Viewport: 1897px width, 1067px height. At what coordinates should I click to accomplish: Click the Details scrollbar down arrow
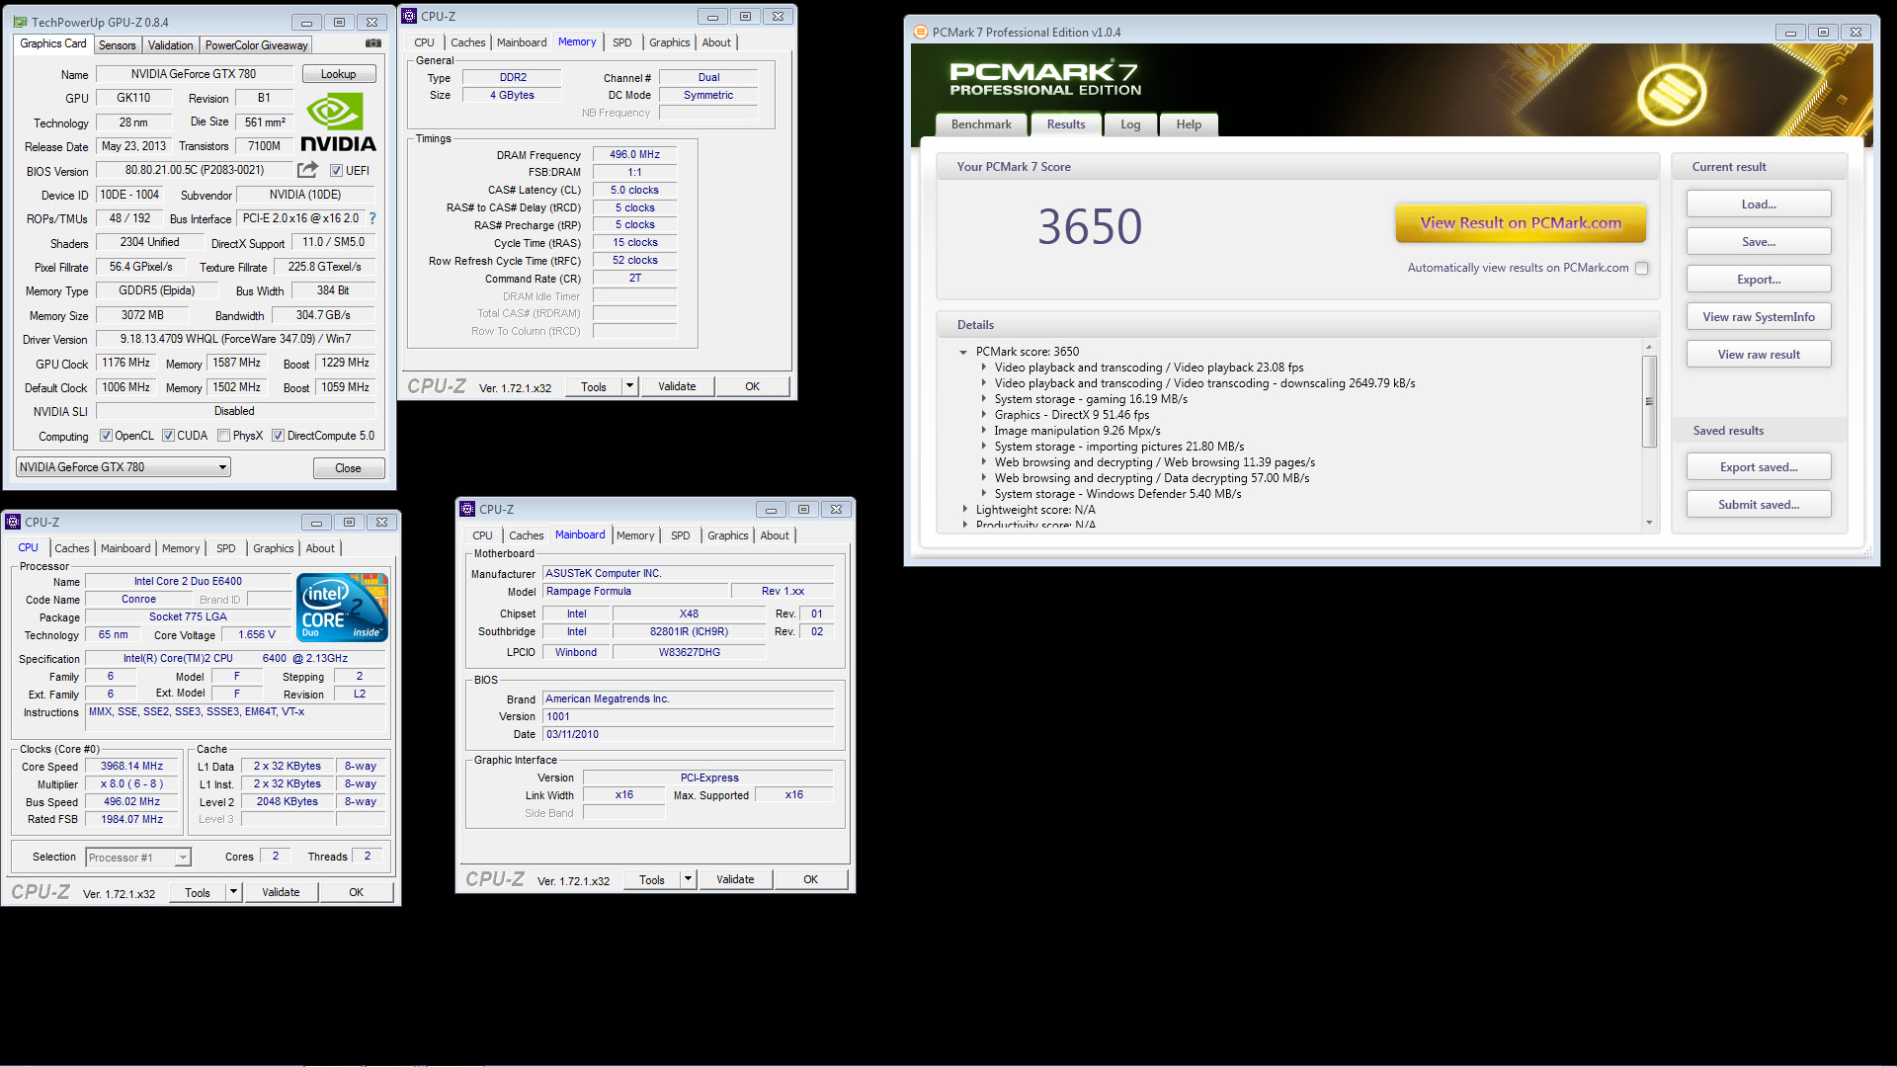[1649, 523]
